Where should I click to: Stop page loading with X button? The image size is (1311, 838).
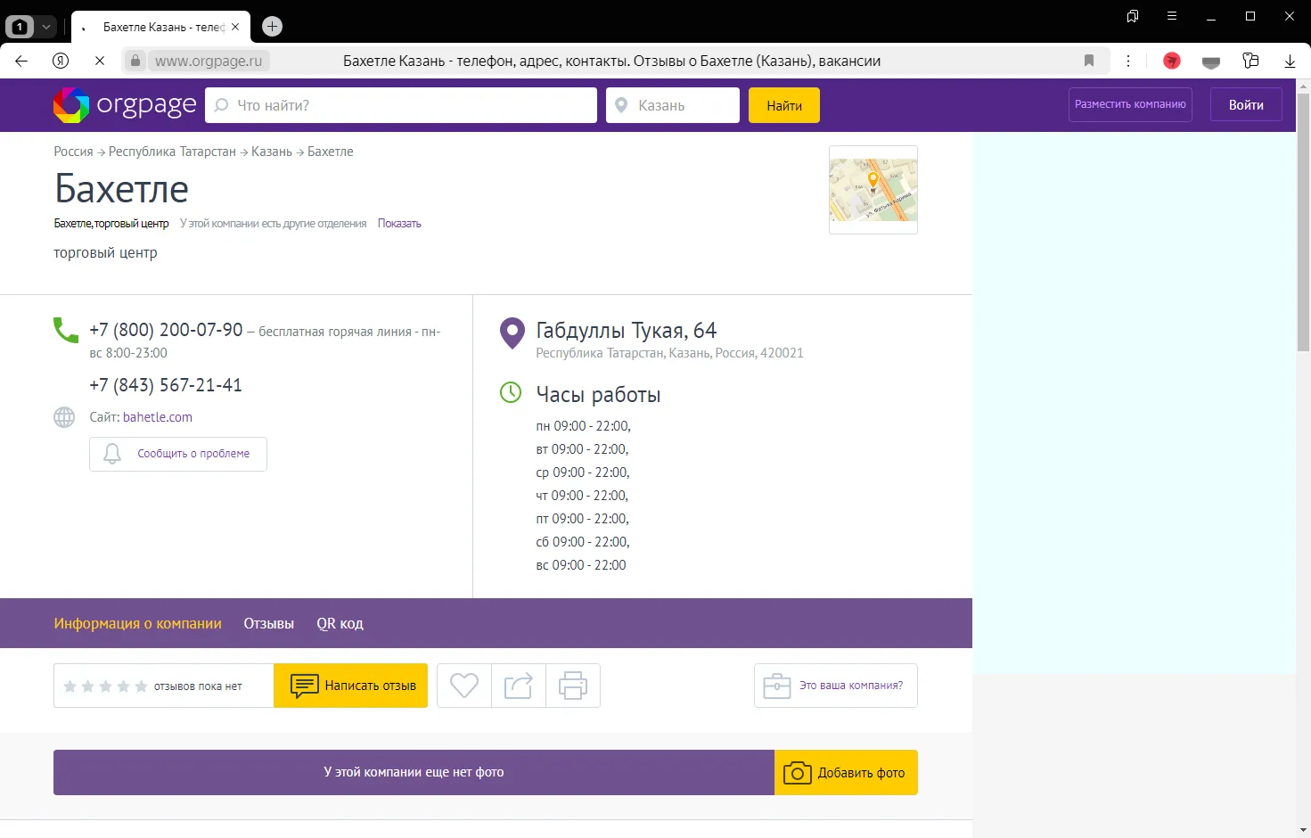point(100,61)
